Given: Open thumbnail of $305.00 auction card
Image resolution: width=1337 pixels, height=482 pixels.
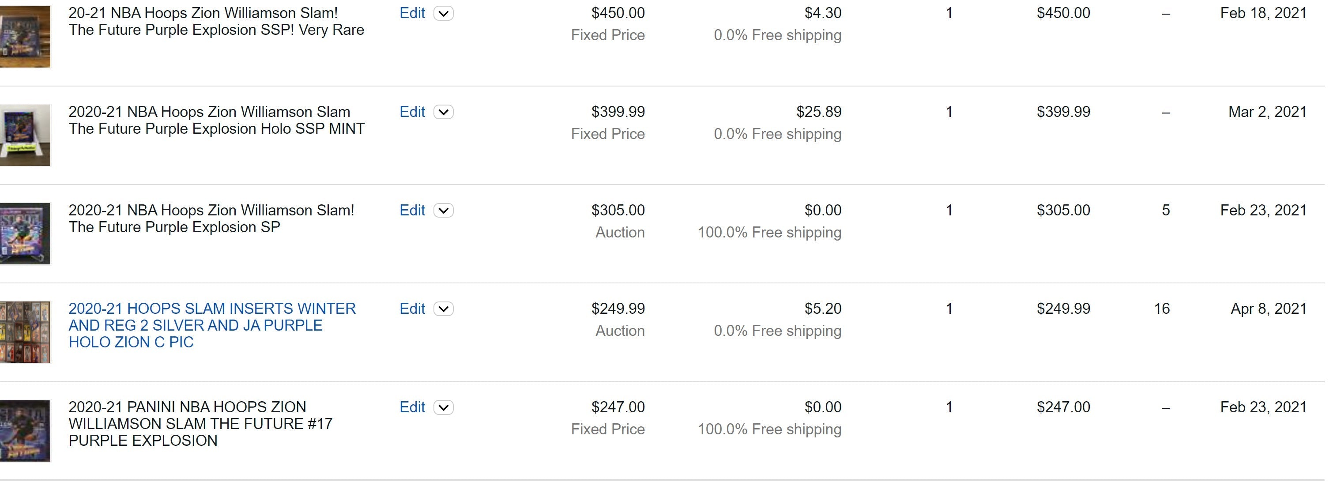Looking at the screenshot, I should click(25, 233).
